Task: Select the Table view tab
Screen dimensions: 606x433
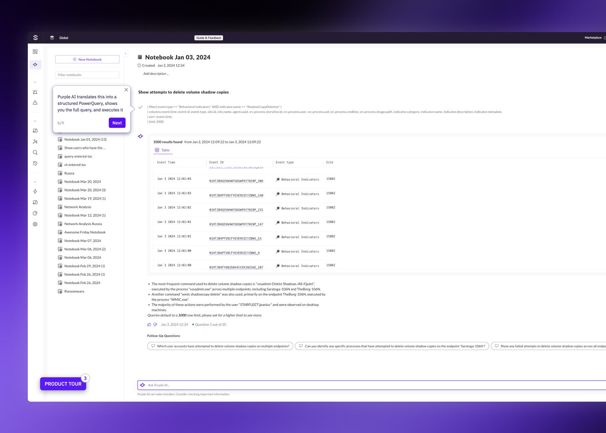Action: [163, 150]
